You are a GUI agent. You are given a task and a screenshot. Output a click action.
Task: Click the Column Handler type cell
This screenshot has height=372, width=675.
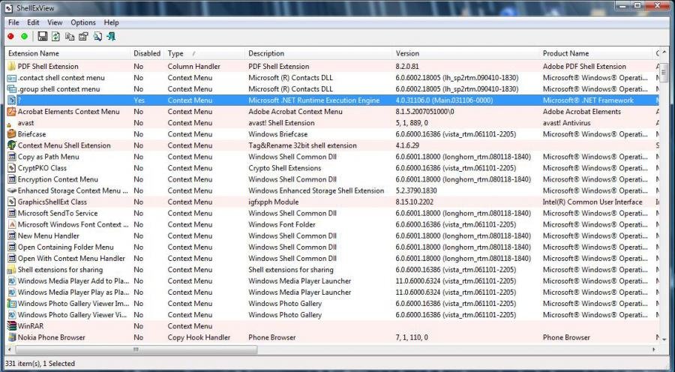pos(193,66)
